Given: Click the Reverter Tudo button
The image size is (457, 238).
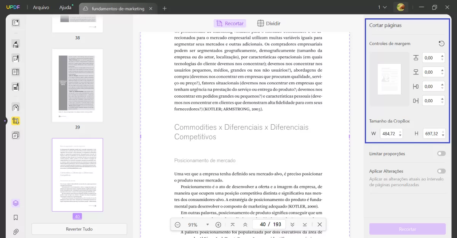Looking at the screenshot, I should point(79,229).
